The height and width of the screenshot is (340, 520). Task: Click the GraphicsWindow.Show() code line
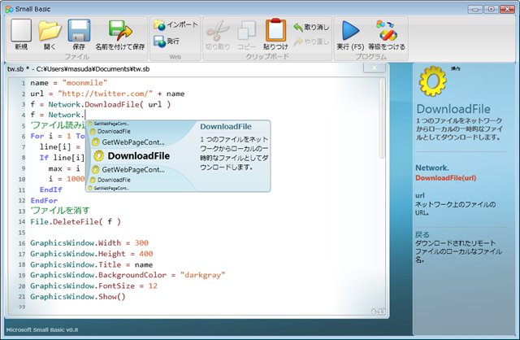pyautogui.click(x=78, y=297)
